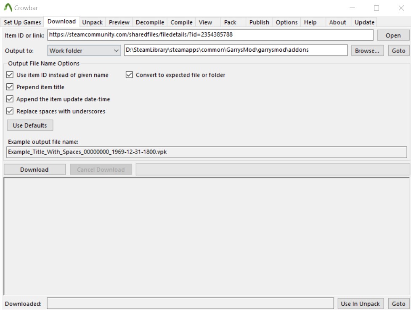
Task: Click the example output file name field
Action: coord(207,152)
